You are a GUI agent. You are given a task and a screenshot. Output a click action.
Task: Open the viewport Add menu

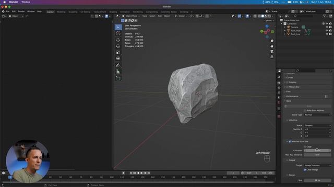click(160, 16)
